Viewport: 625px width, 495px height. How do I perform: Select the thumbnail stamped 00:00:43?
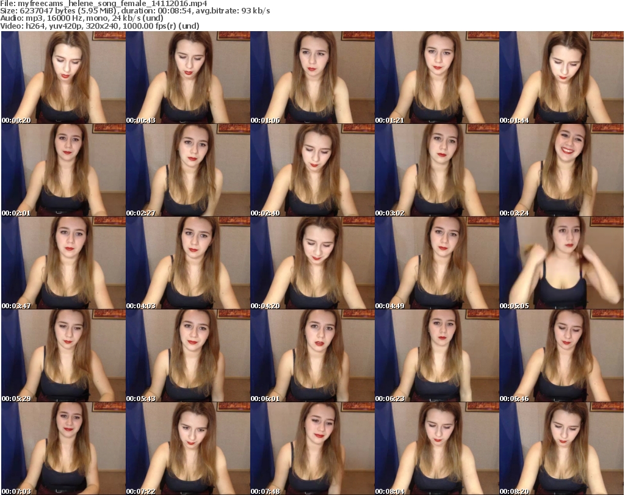188,78
